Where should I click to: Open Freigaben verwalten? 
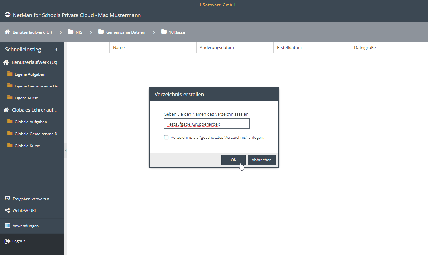(31, 199)
